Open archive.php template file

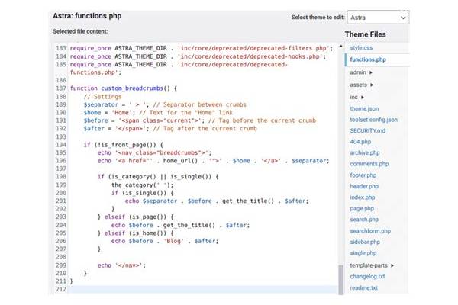click(x=365, y=153)
